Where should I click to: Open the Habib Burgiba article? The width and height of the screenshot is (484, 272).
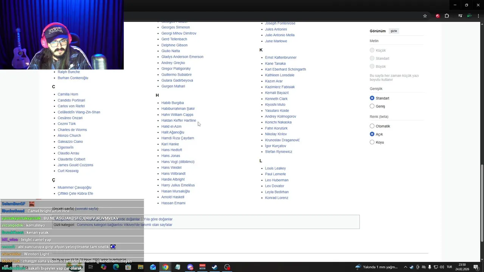point(172,103)
